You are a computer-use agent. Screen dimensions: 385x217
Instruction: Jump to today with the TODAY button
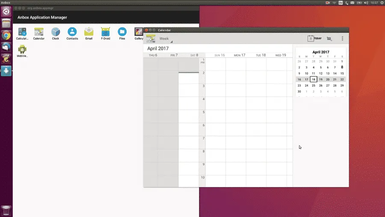click(314, 39)
